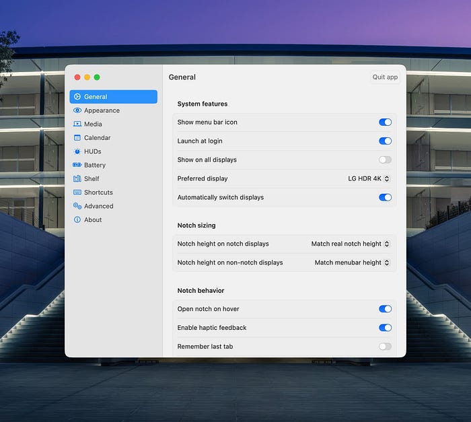Toggle Enable haptic feedback switch
471x422 pixels.
(x=385, y=328)
